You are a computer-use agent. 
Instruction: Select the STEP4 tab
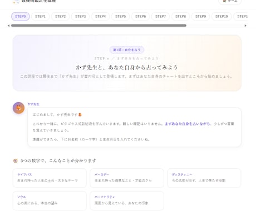pyautogui.click(x=101, y=17)
